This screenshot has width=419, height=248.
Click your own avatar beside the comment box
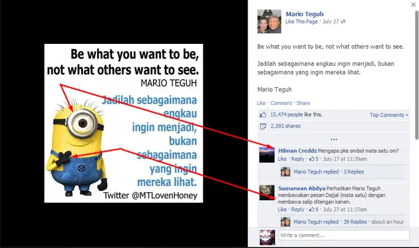tap(267, 237)
